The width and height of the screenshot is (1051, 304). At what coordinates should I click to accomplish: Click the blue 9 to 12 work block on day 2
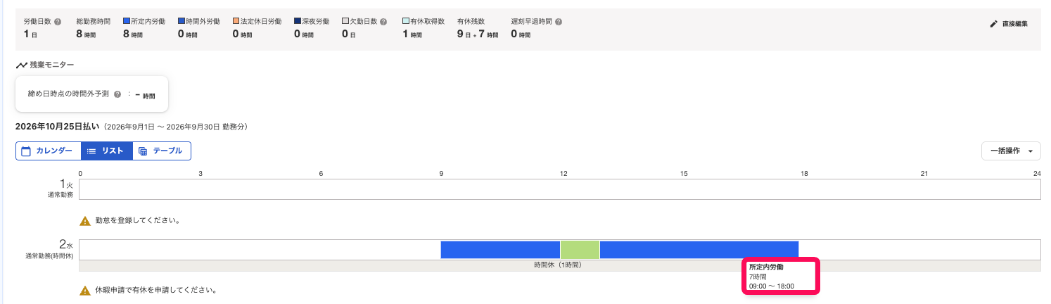(500, 250)
